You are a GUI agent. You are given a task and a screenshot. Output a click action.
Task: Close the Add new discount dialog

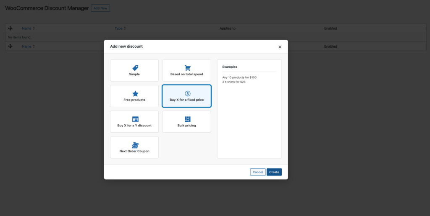point(280,47)
